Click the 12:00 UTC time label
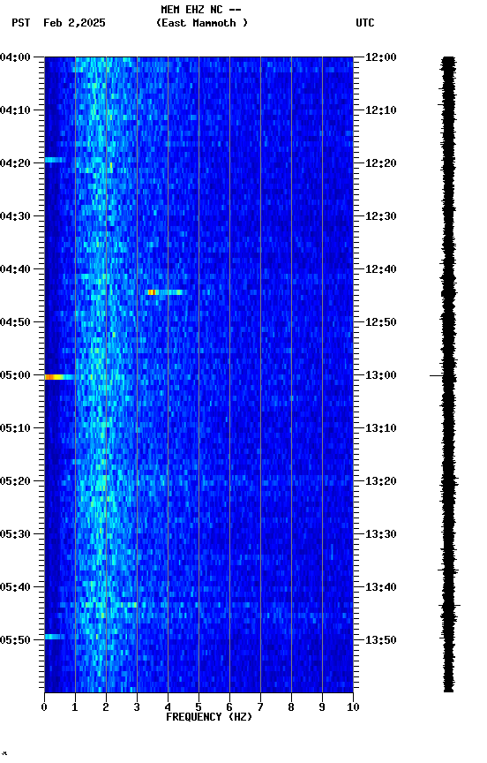Screen dimensions: 487x763 (381, 57)
